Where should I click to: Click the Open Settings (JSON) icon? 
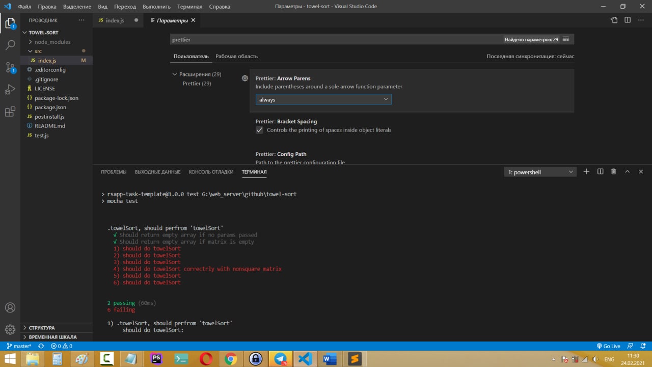pyautogui.click(x=614, y=20)
